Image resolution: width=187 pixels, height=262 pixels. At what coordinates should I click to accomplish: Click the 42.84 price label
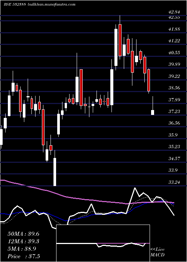pos(174,12)
